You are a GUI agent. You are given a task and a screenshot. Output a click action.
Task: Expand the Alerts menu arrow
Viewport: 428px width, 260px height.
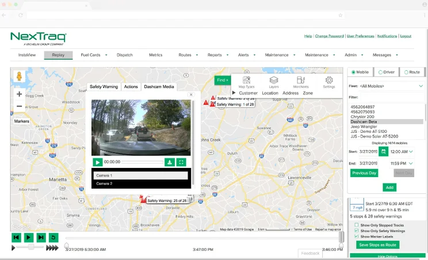(254, 55)
